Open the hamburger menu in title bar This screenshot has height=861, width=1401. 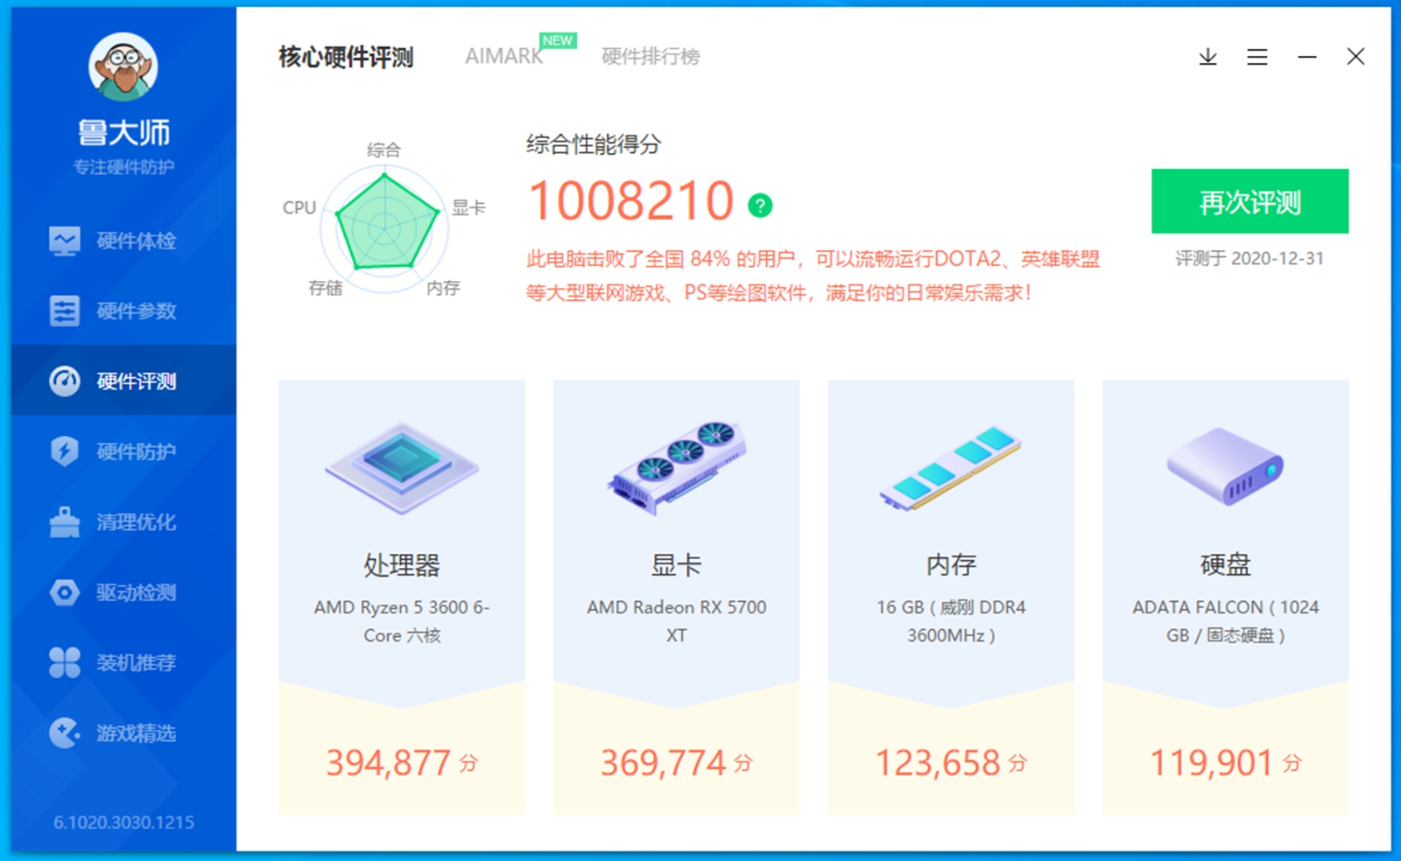[x=1257, y=57]
